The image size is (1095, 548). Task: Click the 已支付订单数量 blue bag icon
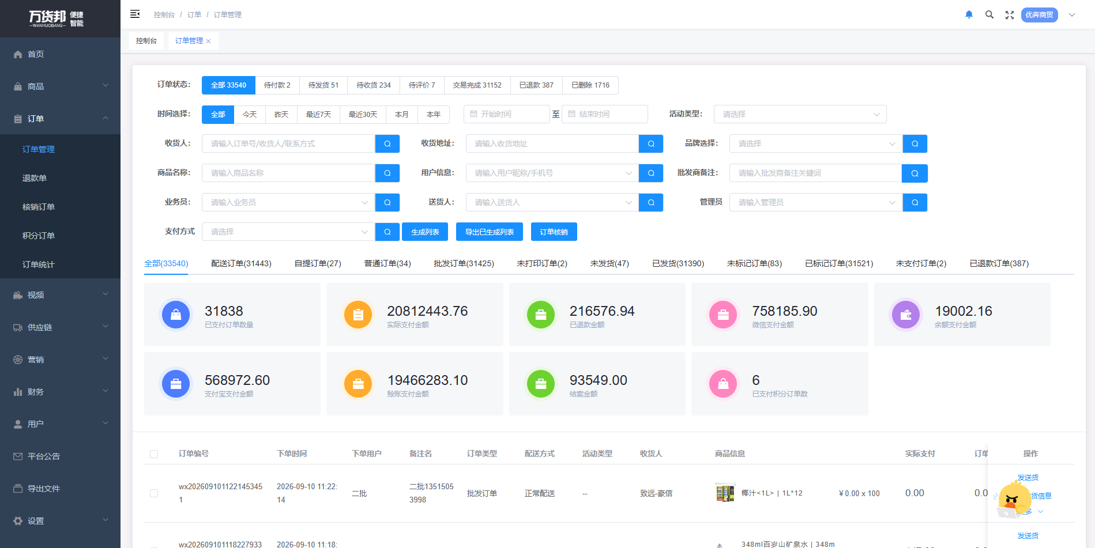(x=176, y=315)
